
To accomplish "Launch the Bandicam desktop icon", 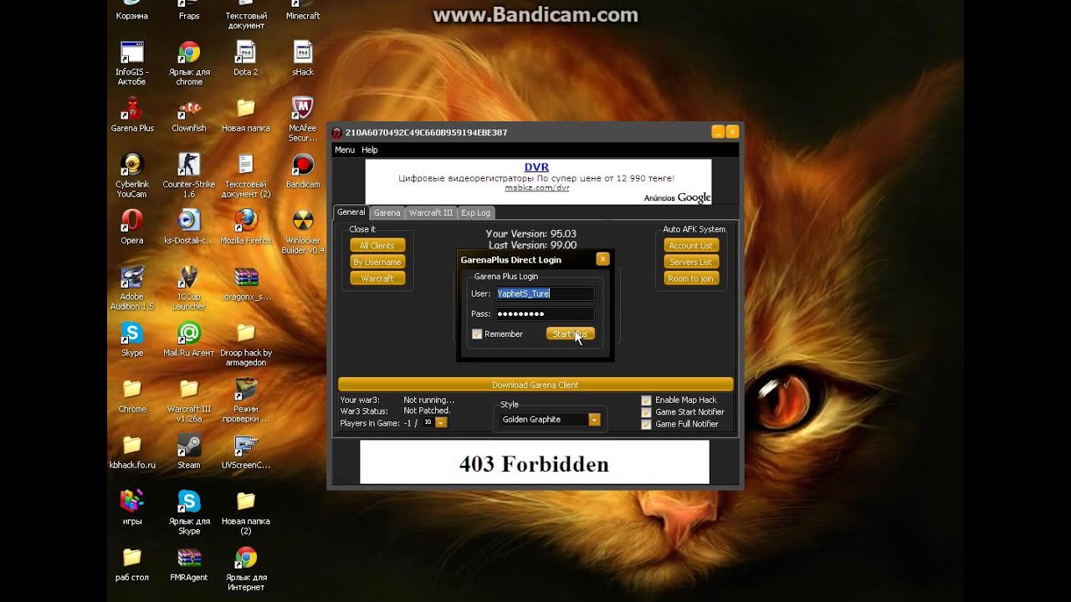I will pos(303,171).
